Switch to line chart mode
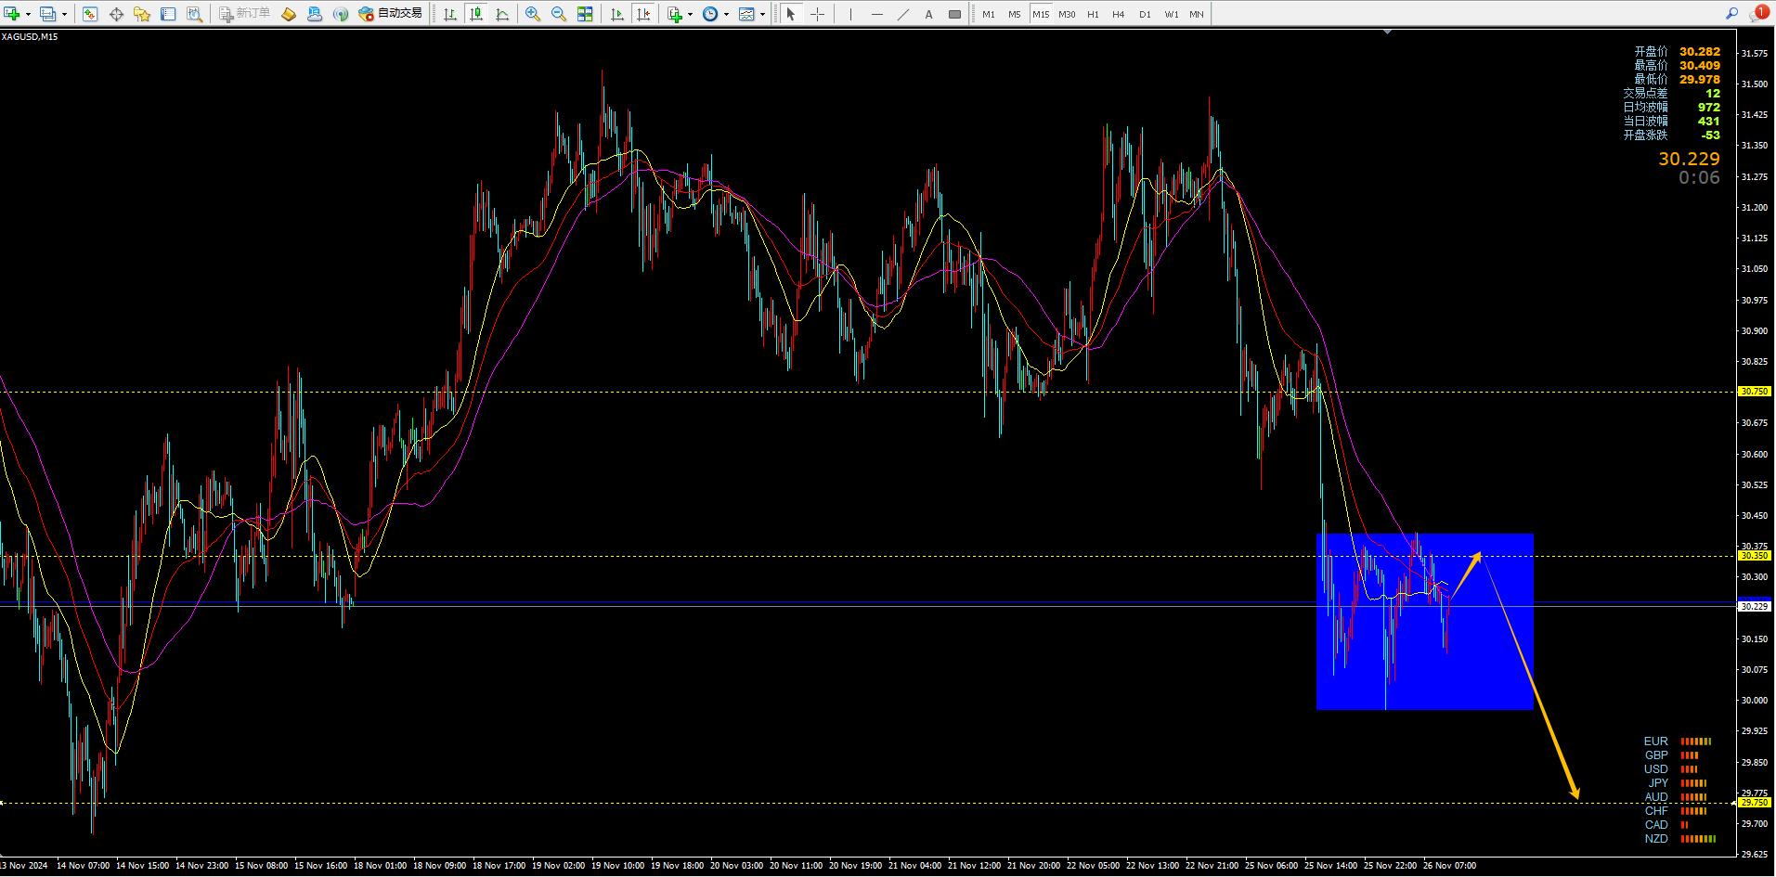This screenshot has width=1776, height=877. (502, 14)
